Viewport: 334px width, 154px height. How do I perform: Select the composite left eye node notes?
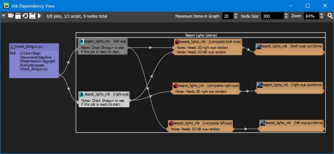coord(195,129)
